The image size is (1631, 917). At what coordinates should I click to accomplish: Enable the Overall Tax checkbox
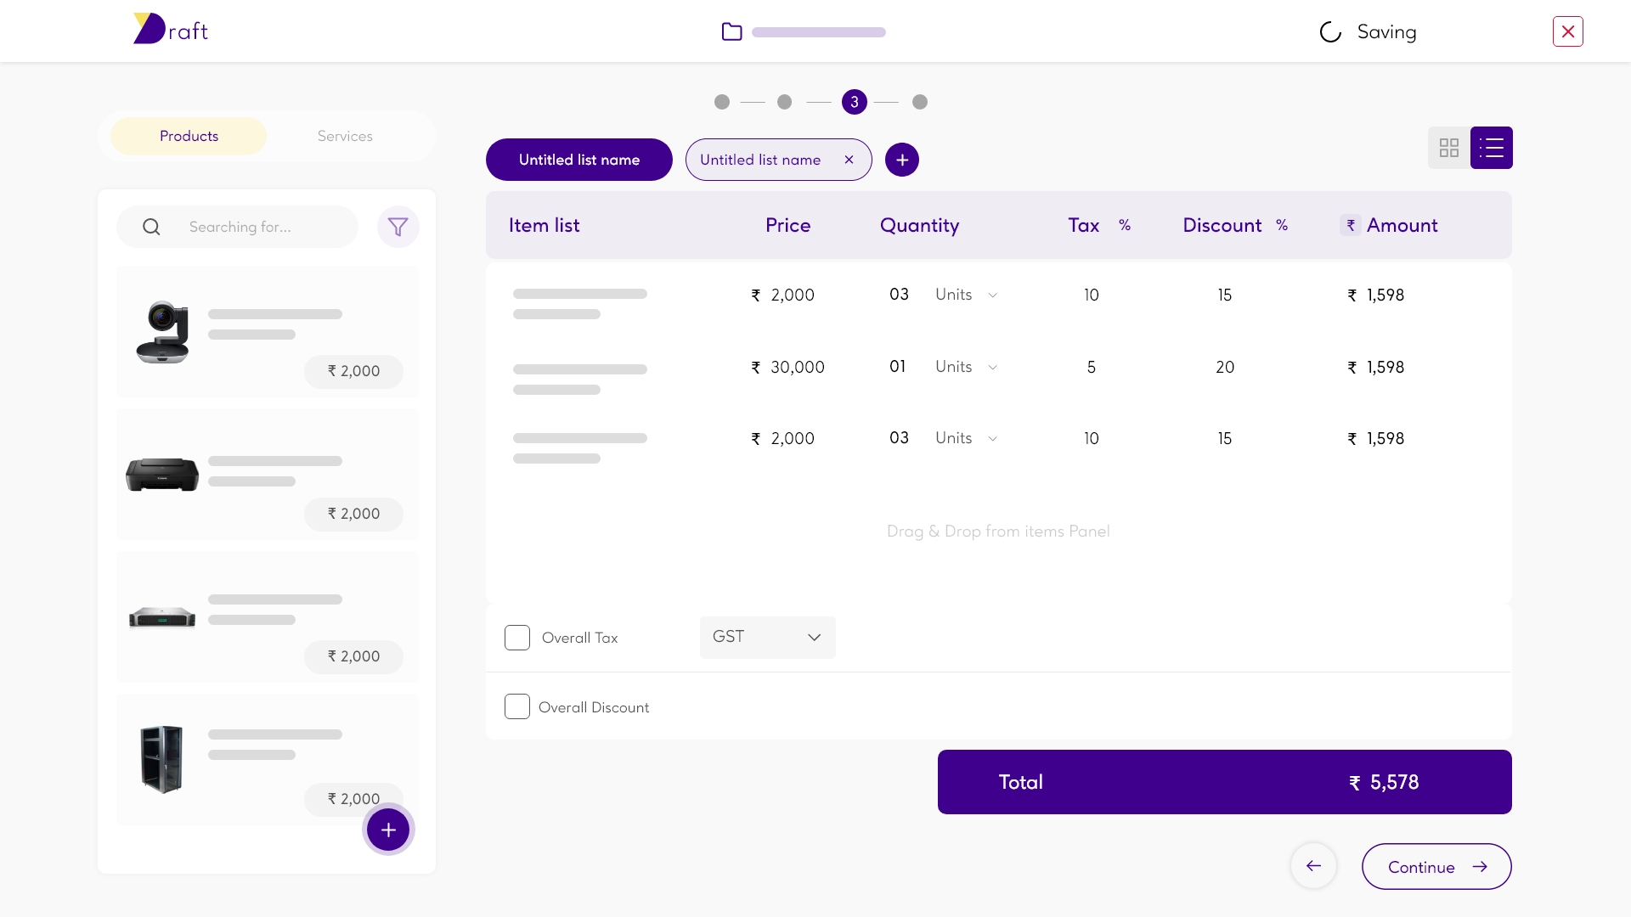517,638
